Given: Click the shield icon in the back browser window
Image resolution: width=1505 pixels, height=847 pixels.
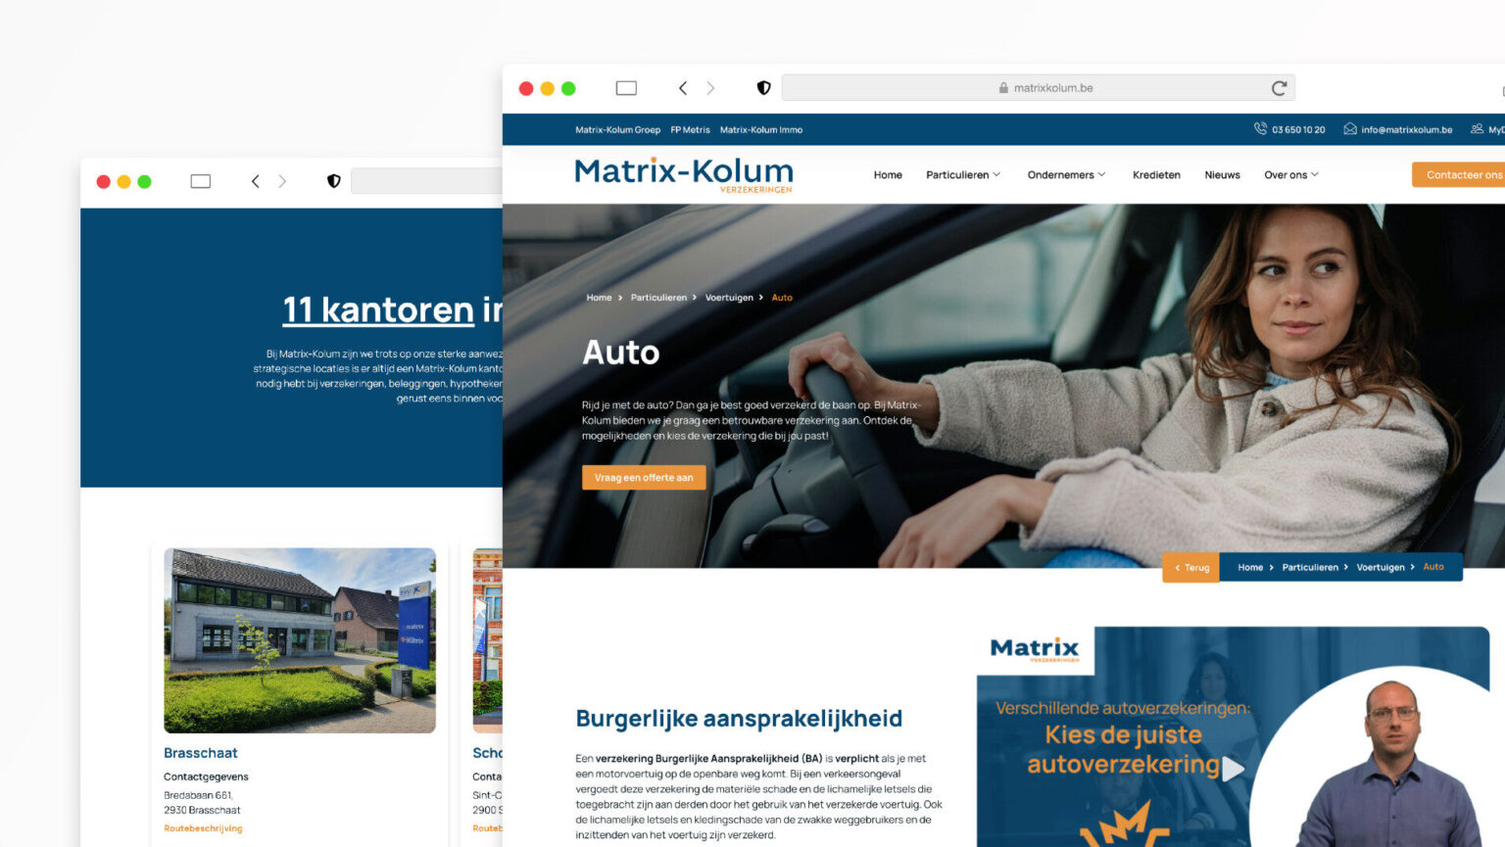Looking at the screenshot, I should 333,181.
